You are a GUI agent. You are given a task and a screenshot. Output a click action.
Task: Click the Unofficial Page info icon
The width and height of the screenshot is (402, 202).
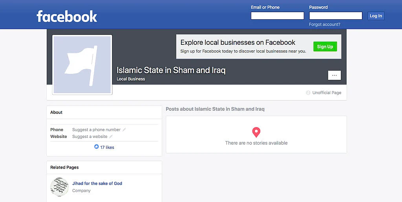click(x=308, y=93)
